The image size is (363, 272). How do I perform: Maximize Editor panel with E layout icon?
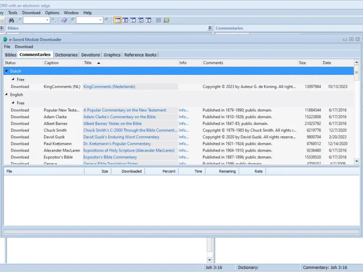coord(148,20)
